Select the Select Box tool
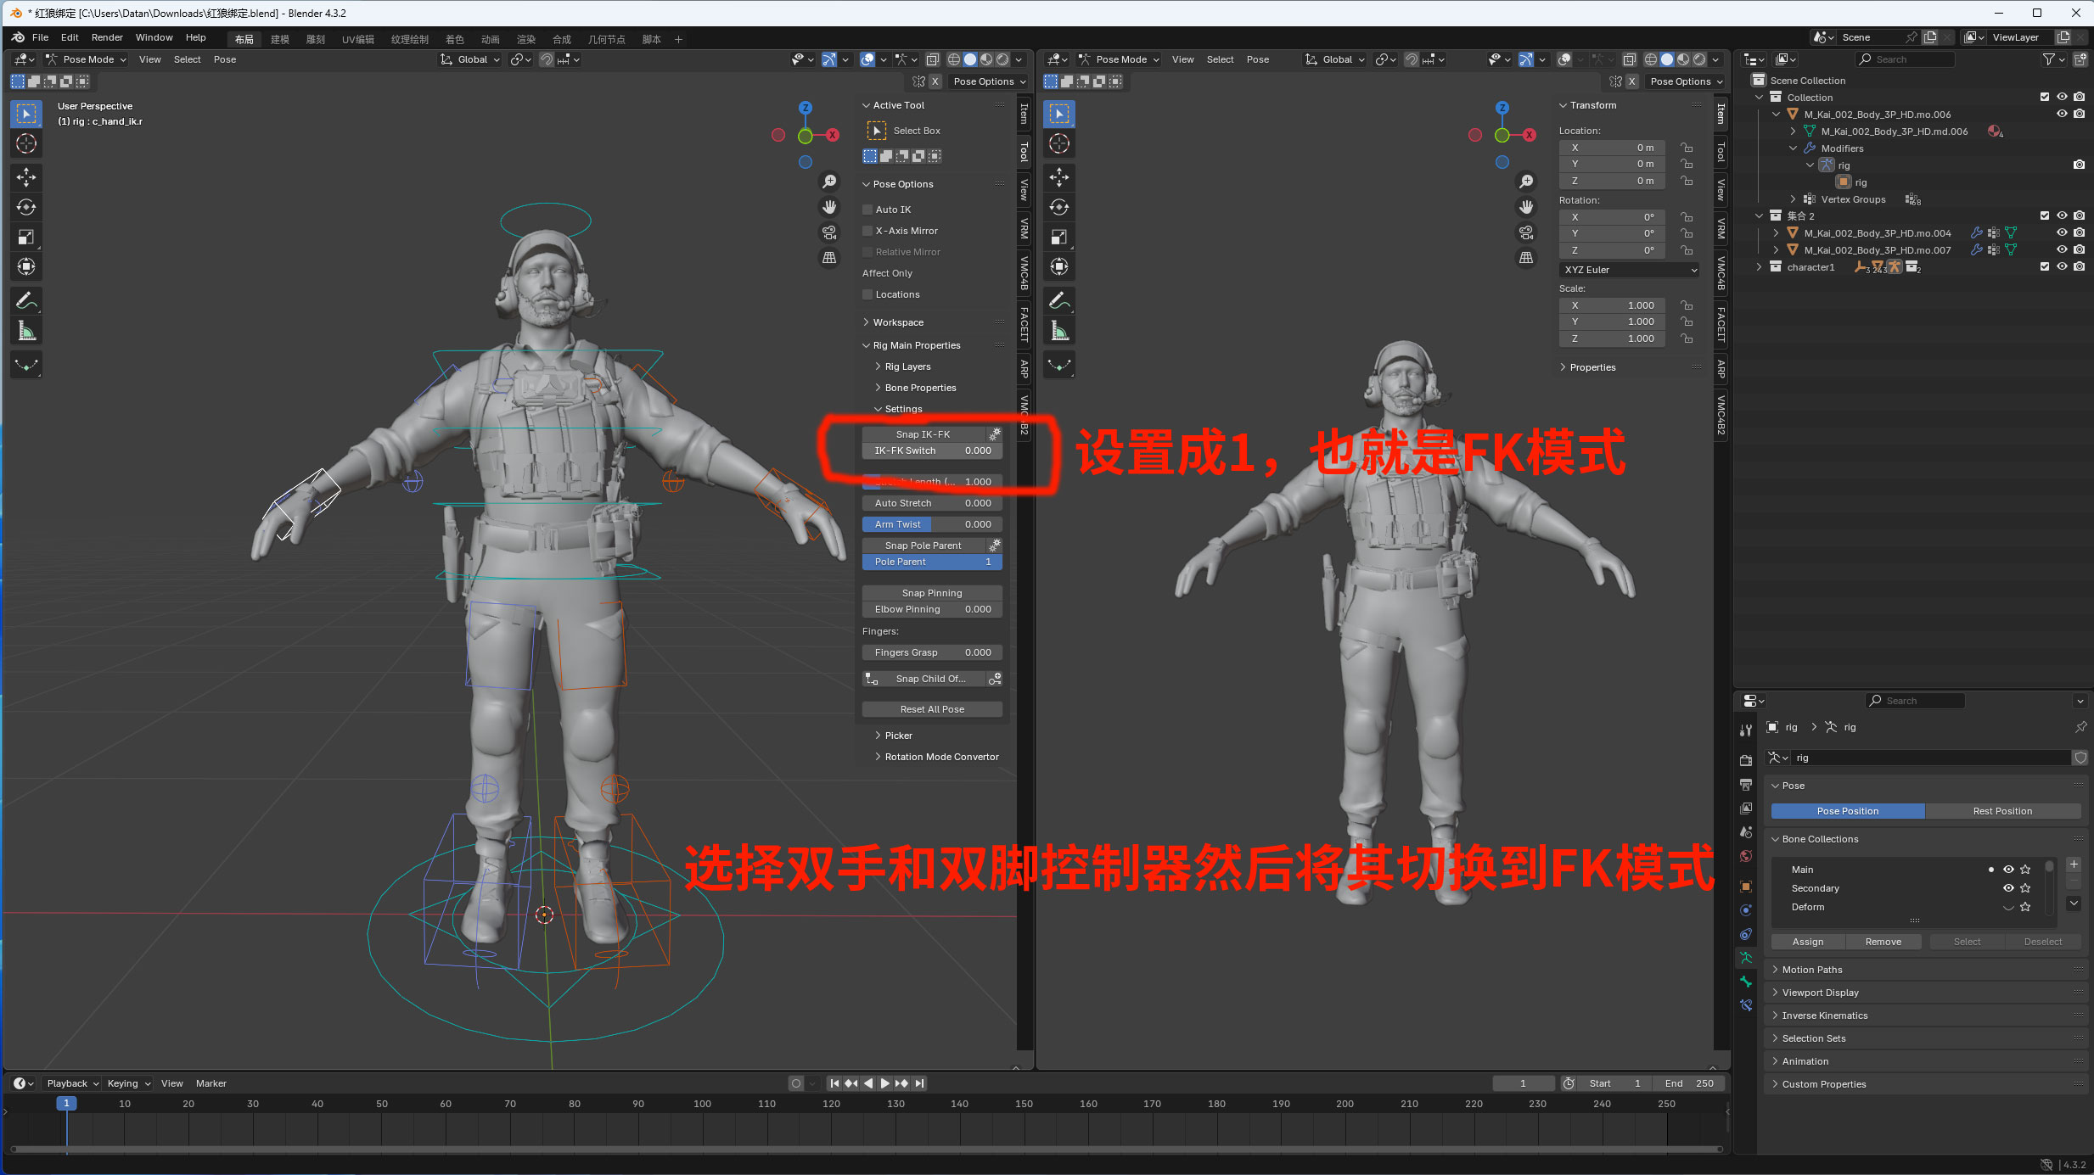This screenshot has width=2094, height=1175. click(x=25, y=113)
